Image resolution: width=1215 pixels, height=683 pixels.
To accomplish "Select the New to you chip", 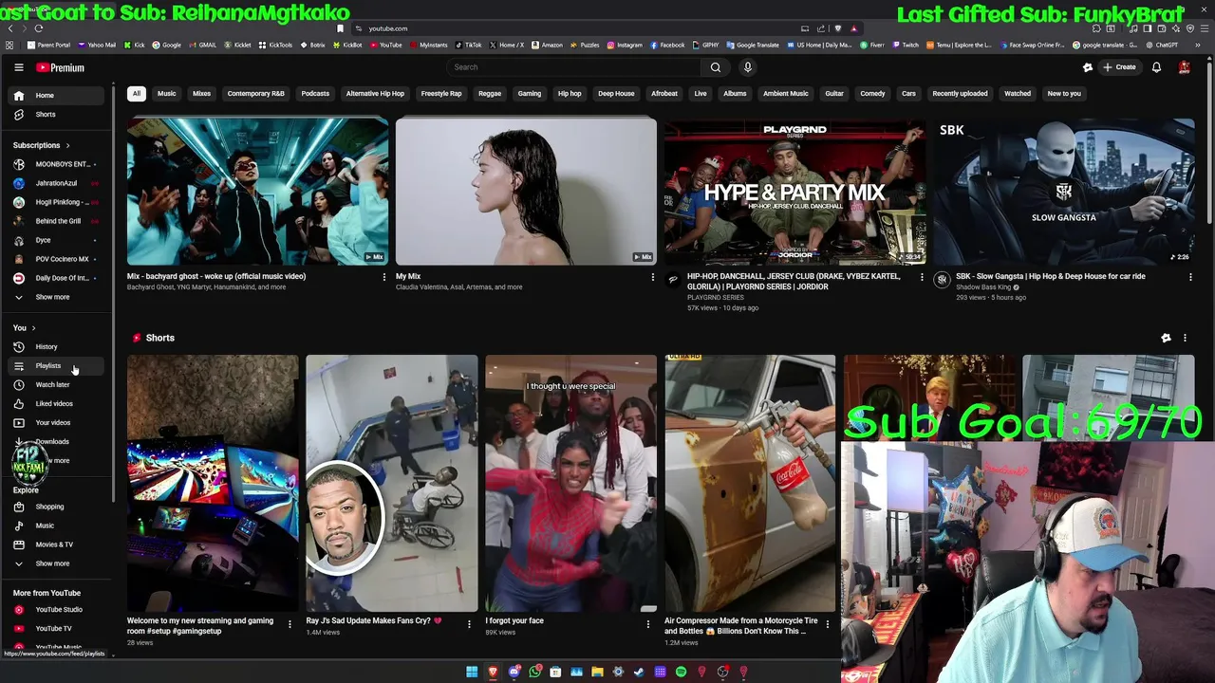I will tap(1064, 93).
